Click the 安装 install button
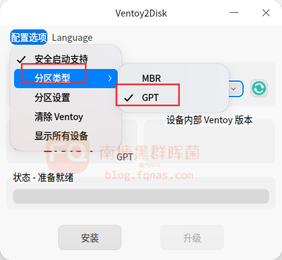This screenshot has height=260, width=282. click(90, 237)
